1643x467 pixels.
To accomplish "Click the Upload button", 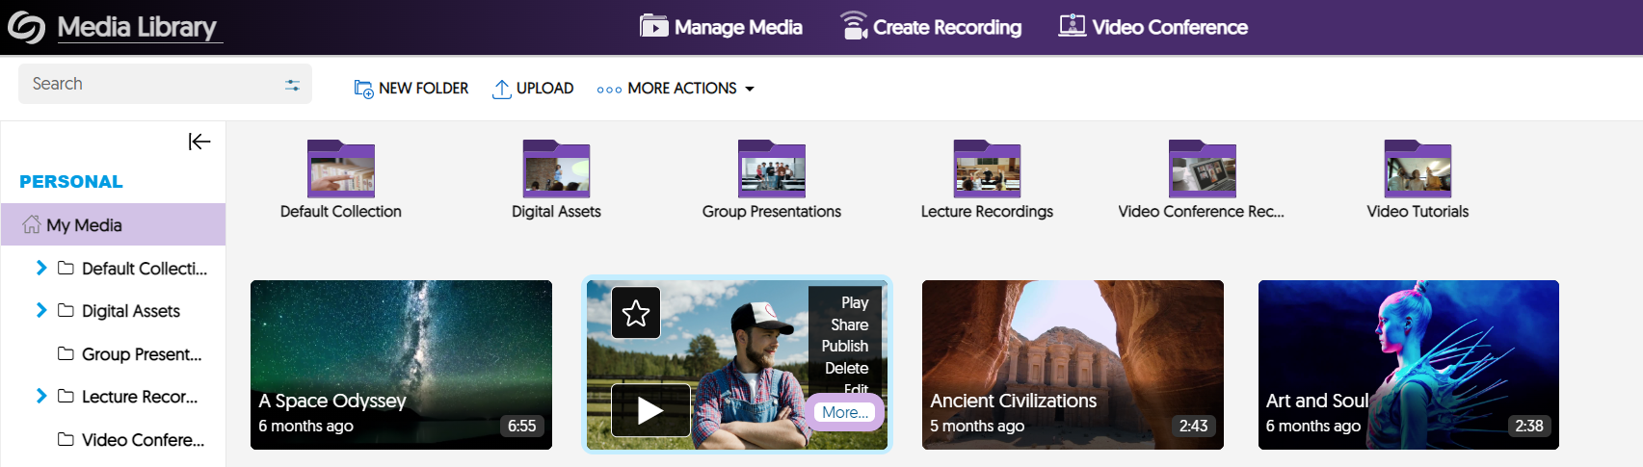I will point(533,89).
